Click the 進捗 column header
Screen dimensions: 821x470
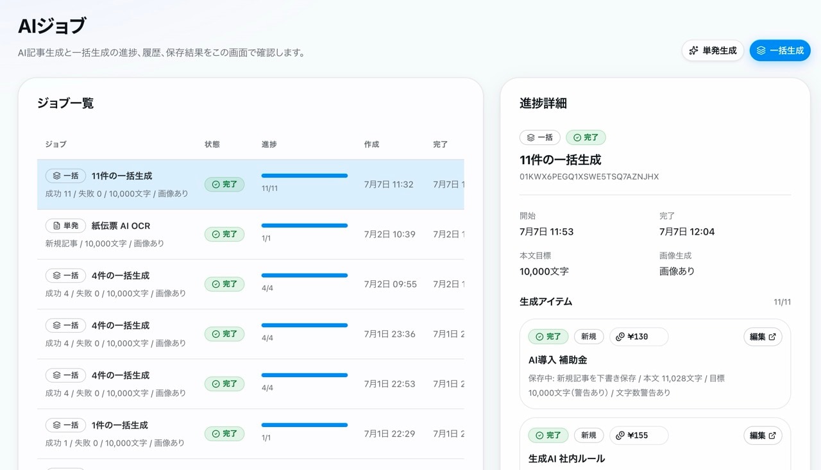point(269,144)
